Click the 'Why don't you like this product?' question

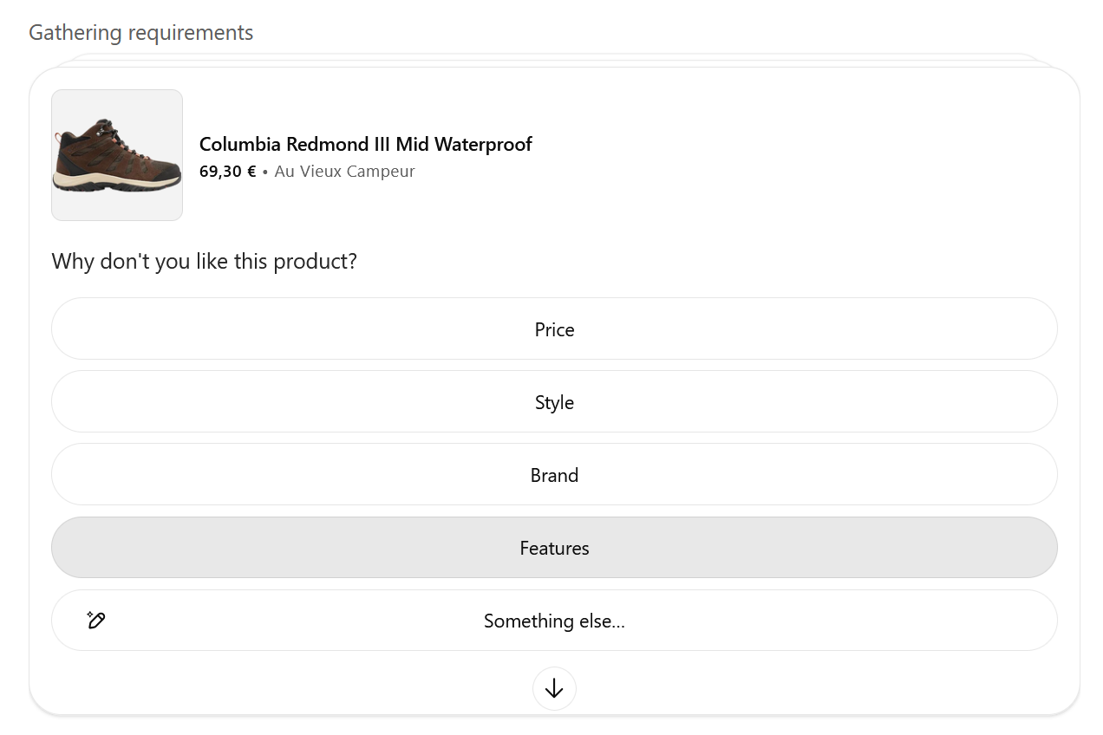tap(204, 261)
